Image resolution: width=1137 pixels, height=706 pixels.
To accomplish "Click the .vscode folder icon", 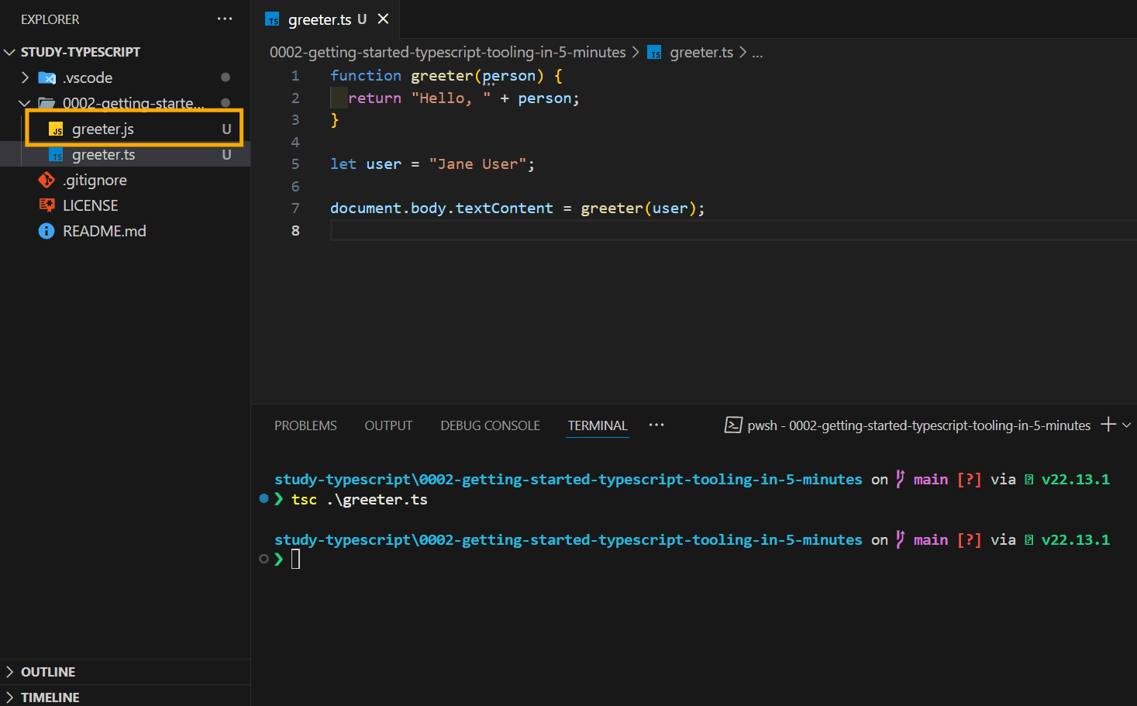I will (47, 77).
